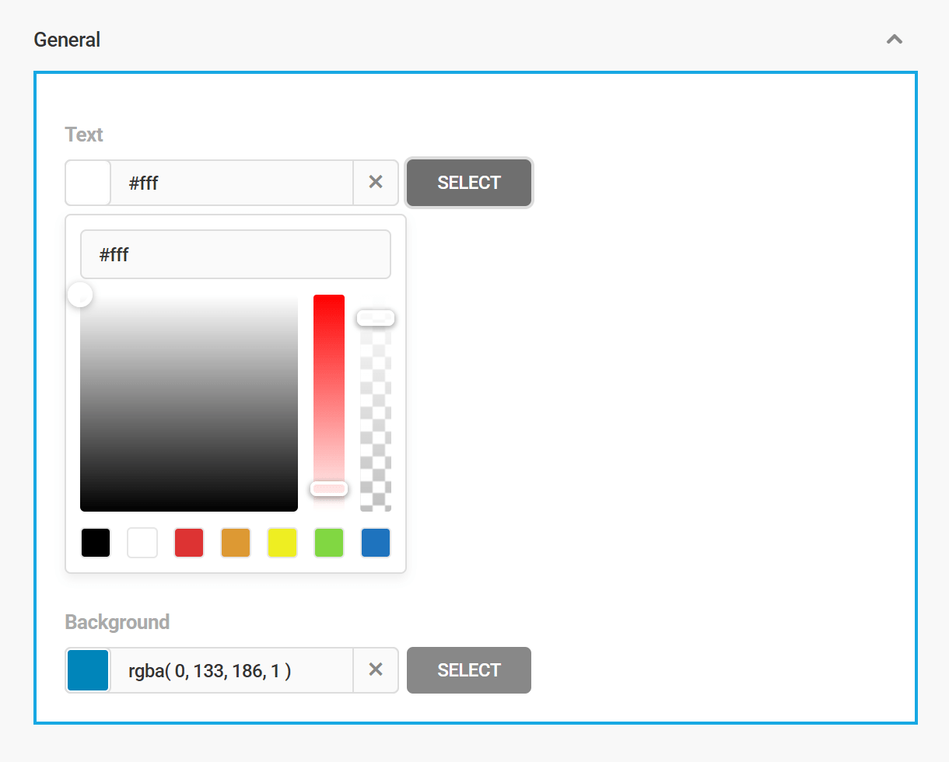Click the Text color SELECT button

(468, 183)
